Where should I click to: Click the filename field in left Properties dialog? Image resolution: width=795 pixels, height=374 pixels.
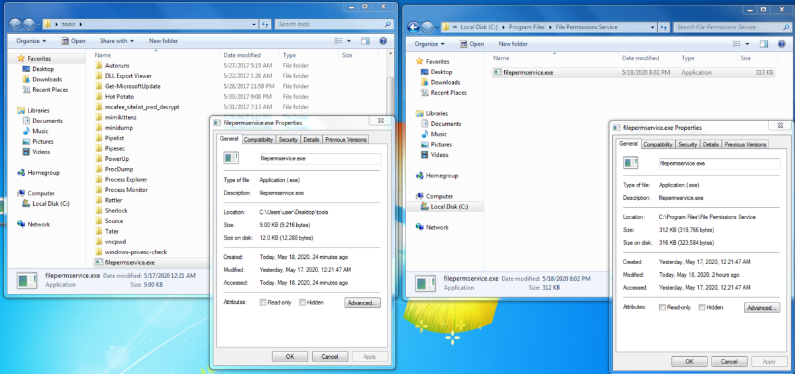(320, 159)
